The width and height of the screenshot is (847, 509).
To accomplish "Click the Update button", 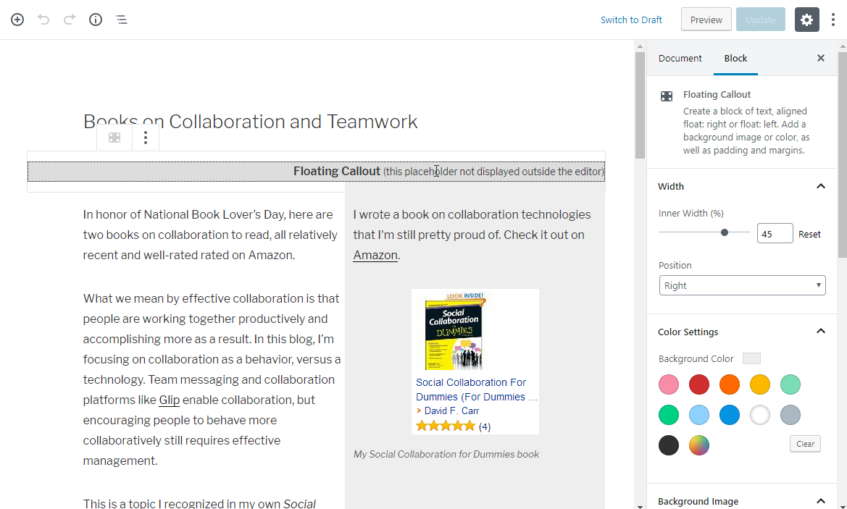I will click(761, 20).
